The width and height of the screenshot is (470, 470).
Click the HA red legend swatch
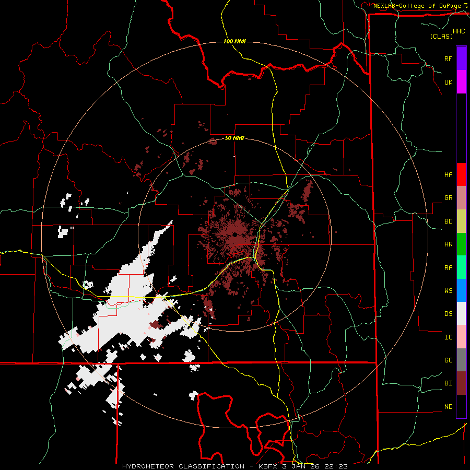tap(461, 174)
